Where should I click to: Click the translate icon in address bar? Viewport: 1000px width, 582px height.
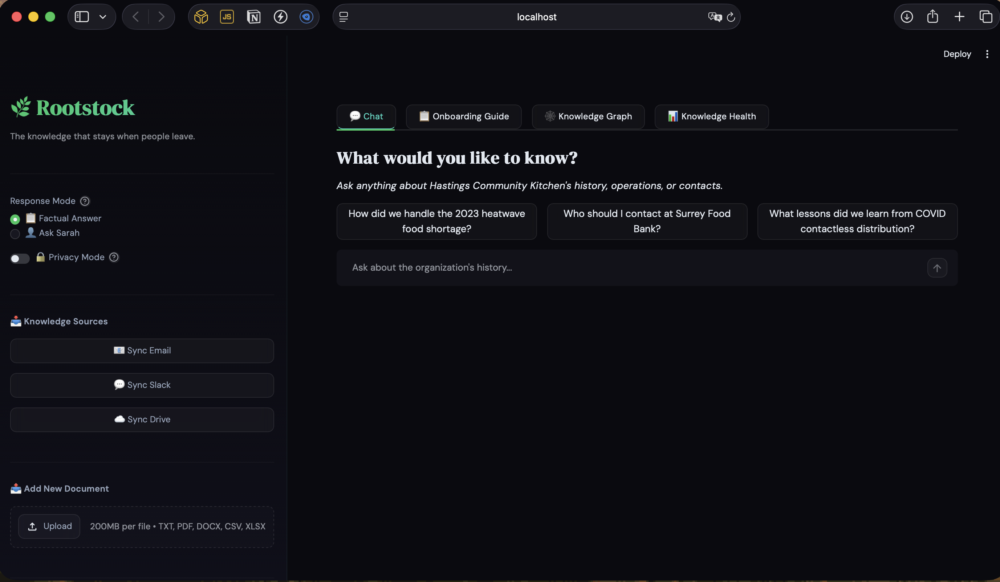[714, 17]
